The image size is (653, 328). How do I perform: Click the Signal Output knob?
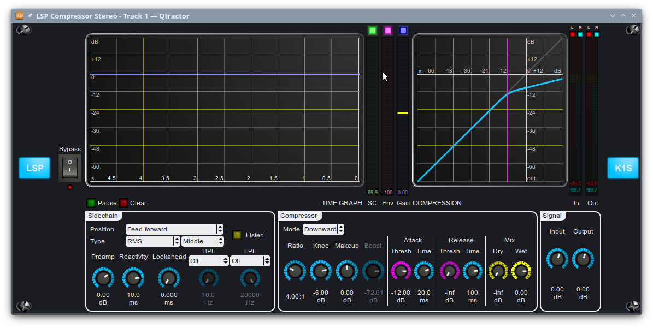tap(583, 259)
